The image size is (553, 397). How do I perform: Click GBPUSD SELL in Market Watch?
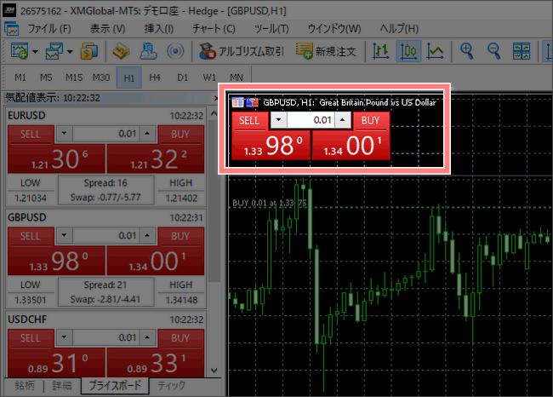pos(31,236)
